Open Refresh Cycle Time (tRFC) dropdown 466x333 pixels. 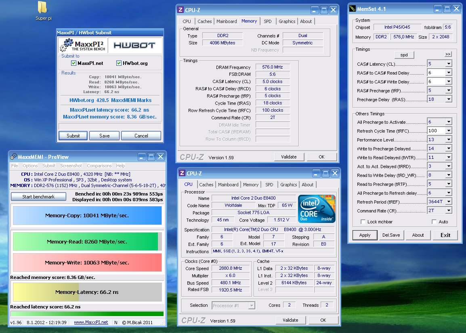coord(449,131)
